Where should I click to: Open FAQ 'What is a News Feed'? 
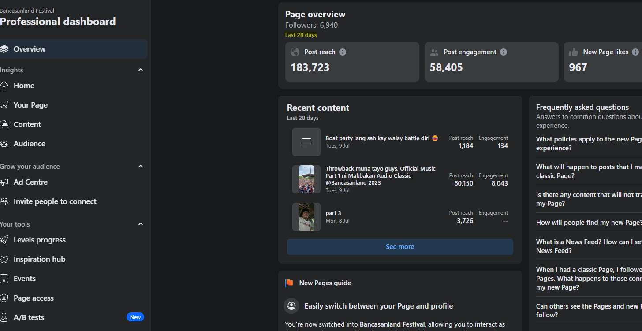tap(589, 246)
